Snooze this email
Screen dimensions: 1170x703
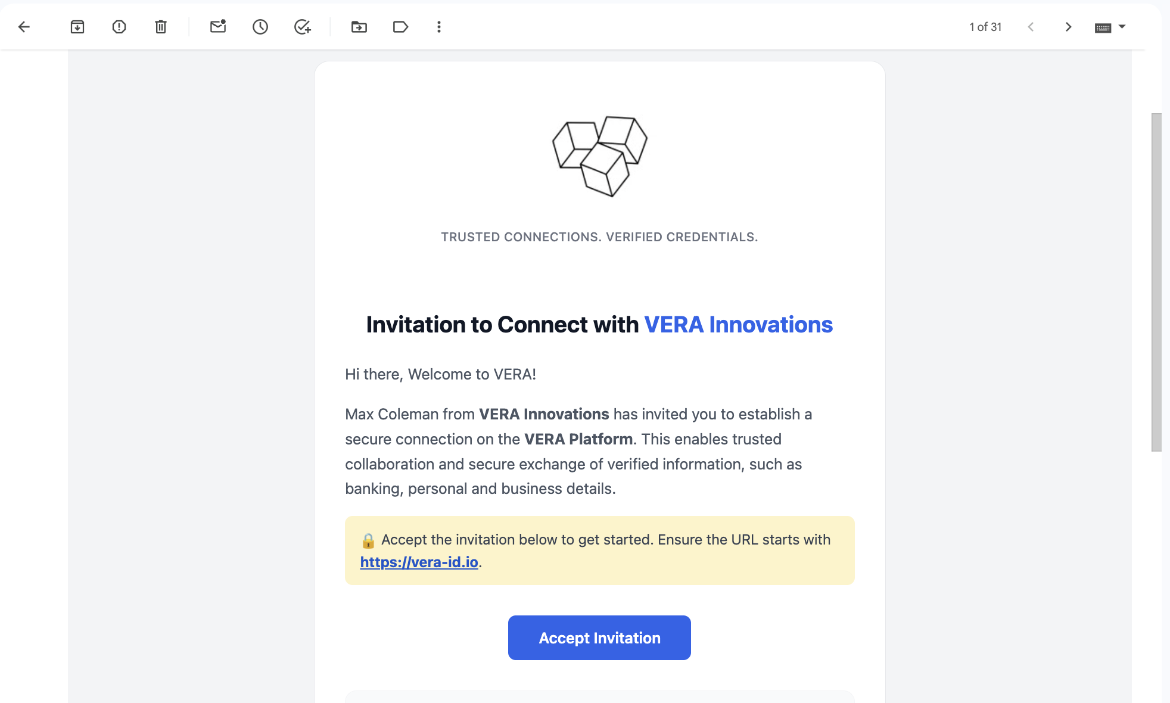tap(260, 26)
